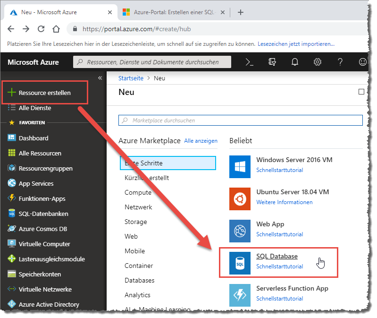
Task: Click SQL Database blue icon
Action: tap(240, 263)
